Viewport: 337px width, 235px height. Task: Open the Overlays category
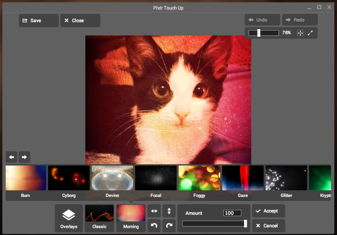[x=69, y=218]
